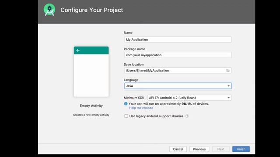Click Finish to create the project
280x157 pixels.
241,149
